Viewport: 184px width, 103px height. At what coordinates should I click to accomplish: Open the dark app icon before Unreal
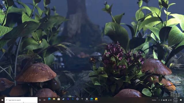(x=82, y=99)
